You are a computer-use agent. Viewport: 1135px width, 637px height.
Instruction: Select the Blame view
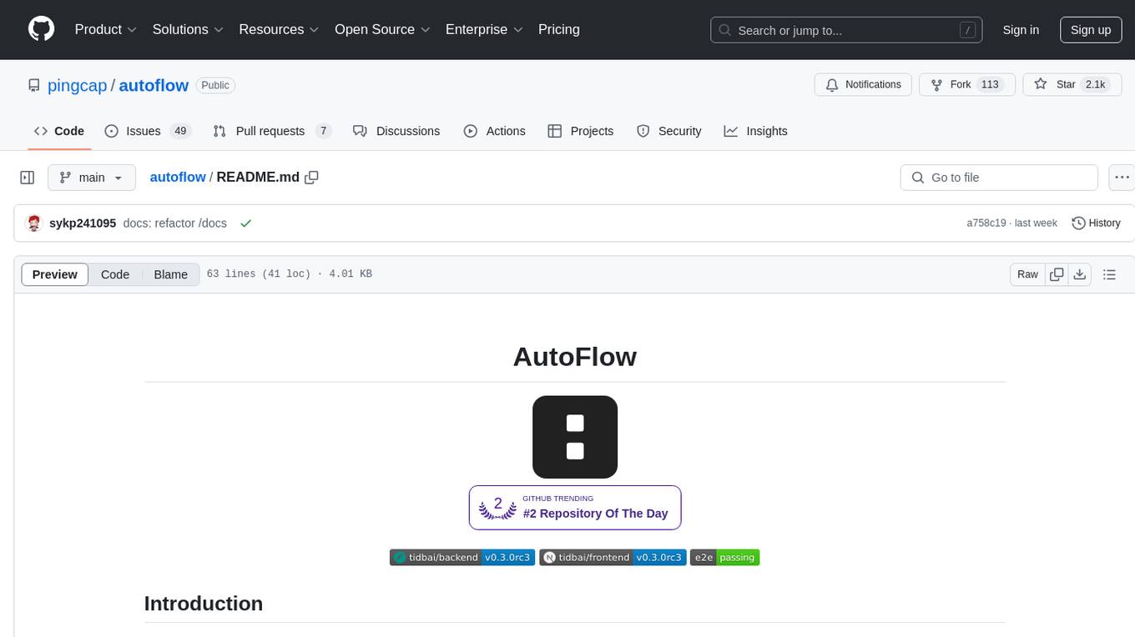pos(171,274)
